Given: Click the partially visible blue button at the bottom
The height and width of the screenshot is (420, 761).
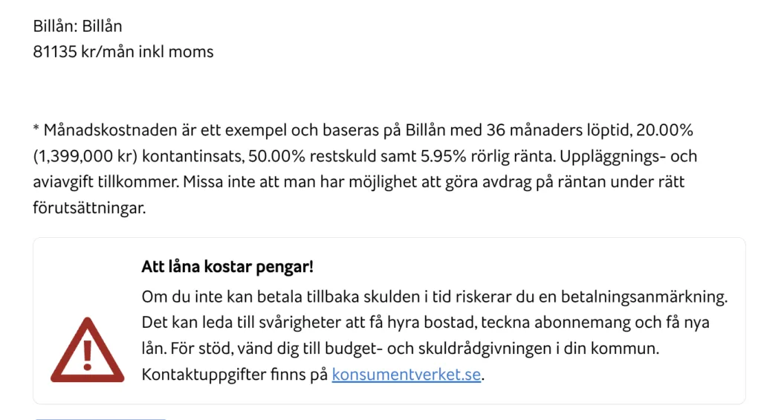Looking at the screenshot, I should point(100,418).
